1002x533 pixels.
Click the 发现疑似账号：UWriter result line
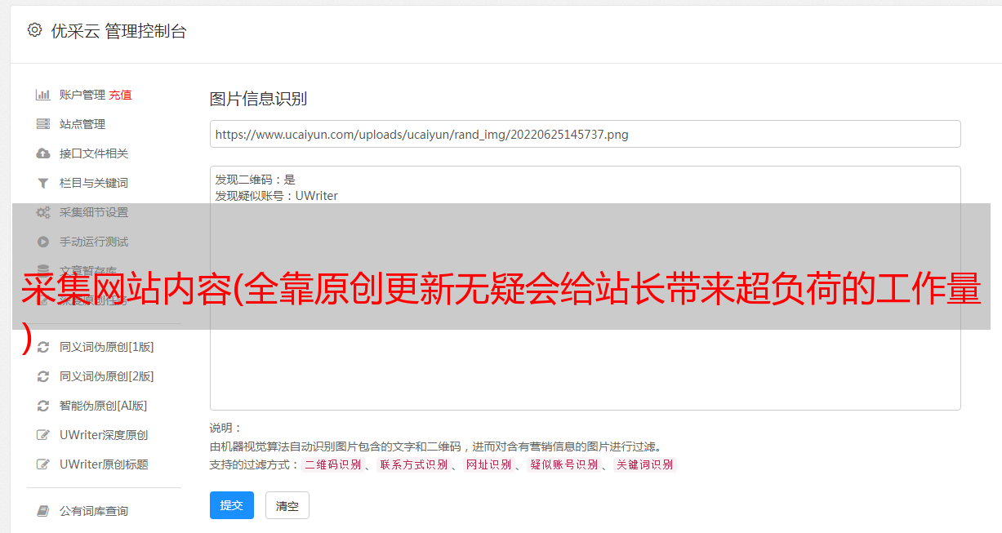point(277,196)
